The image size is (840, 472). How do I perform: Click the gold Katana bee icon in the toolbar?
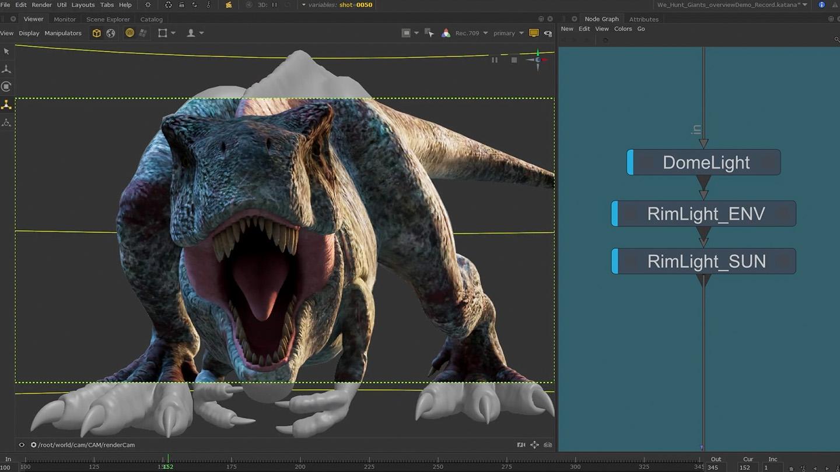click(228, 5)
